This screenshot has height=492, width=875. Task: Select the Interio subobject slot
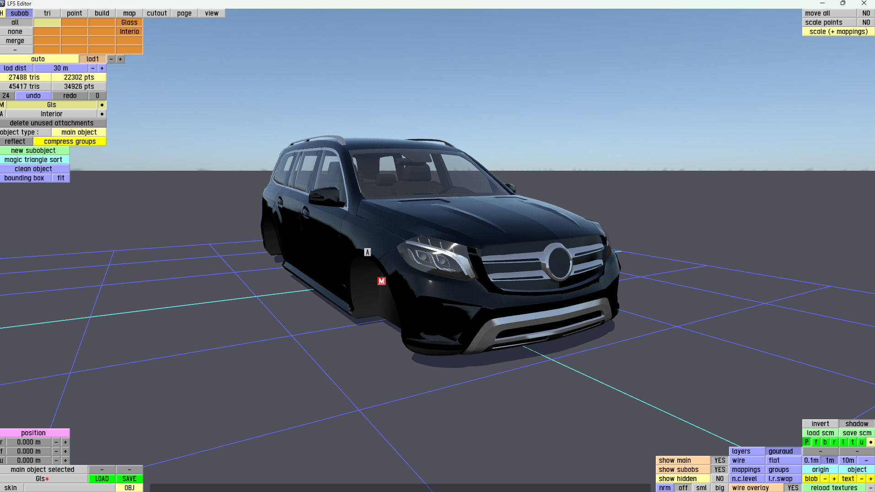(x=130, y=32)
